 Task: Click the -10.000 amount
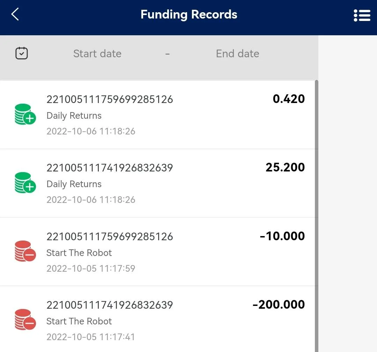pos(282,236)
